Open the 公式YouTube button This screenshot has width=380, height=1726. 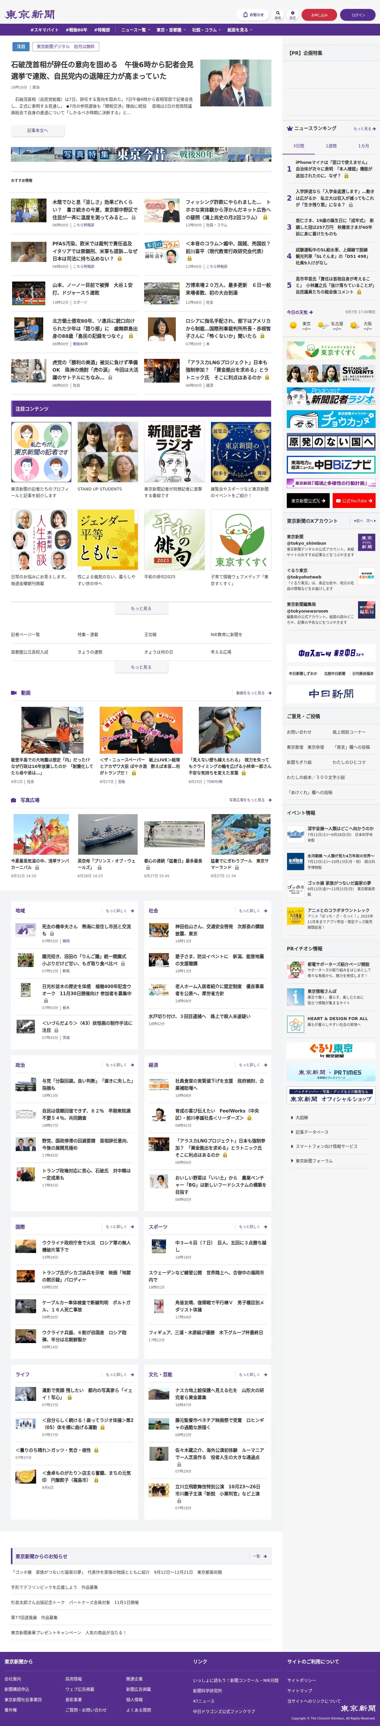[354, 501]
